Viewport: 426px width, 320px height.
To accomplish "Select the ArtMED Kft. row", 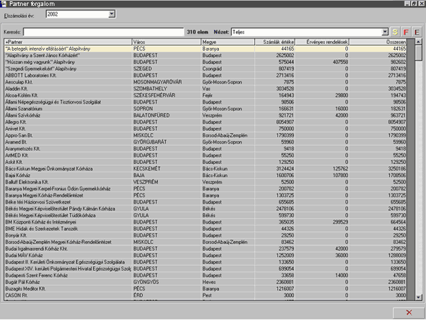I will [x=205, y=155].
